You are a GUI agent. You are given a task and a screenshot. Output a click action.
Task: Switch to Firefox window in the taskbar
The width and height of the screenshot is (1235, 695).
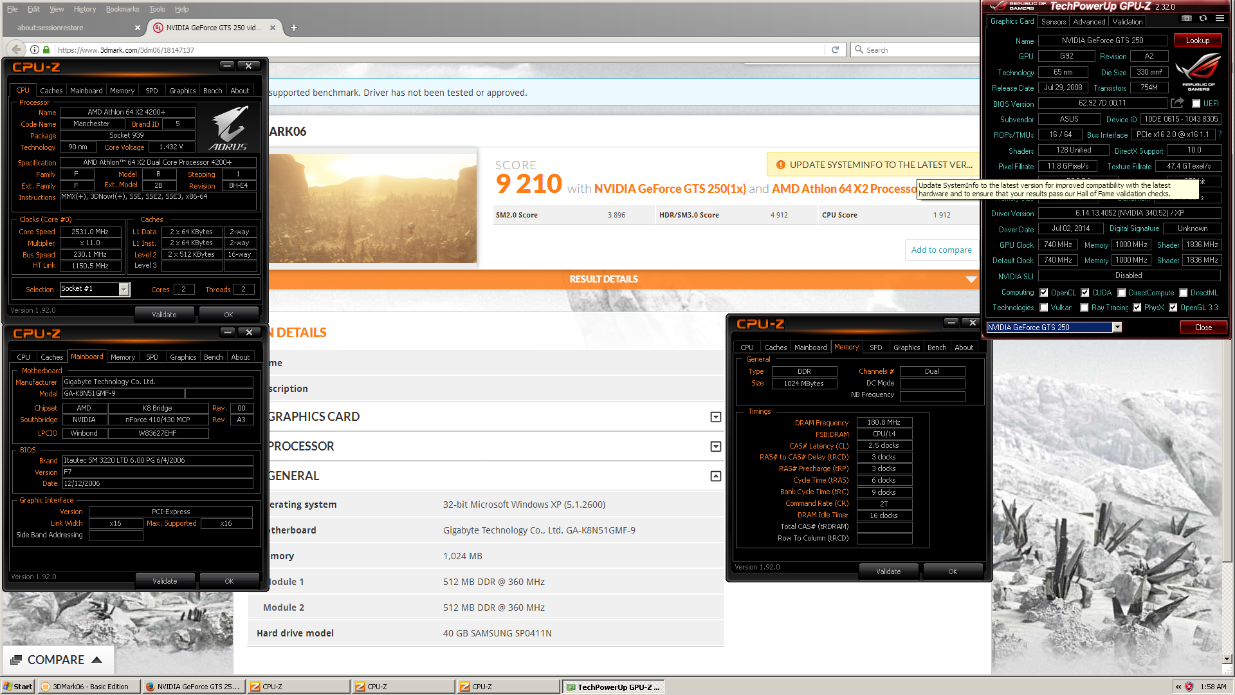pos(195,687)
